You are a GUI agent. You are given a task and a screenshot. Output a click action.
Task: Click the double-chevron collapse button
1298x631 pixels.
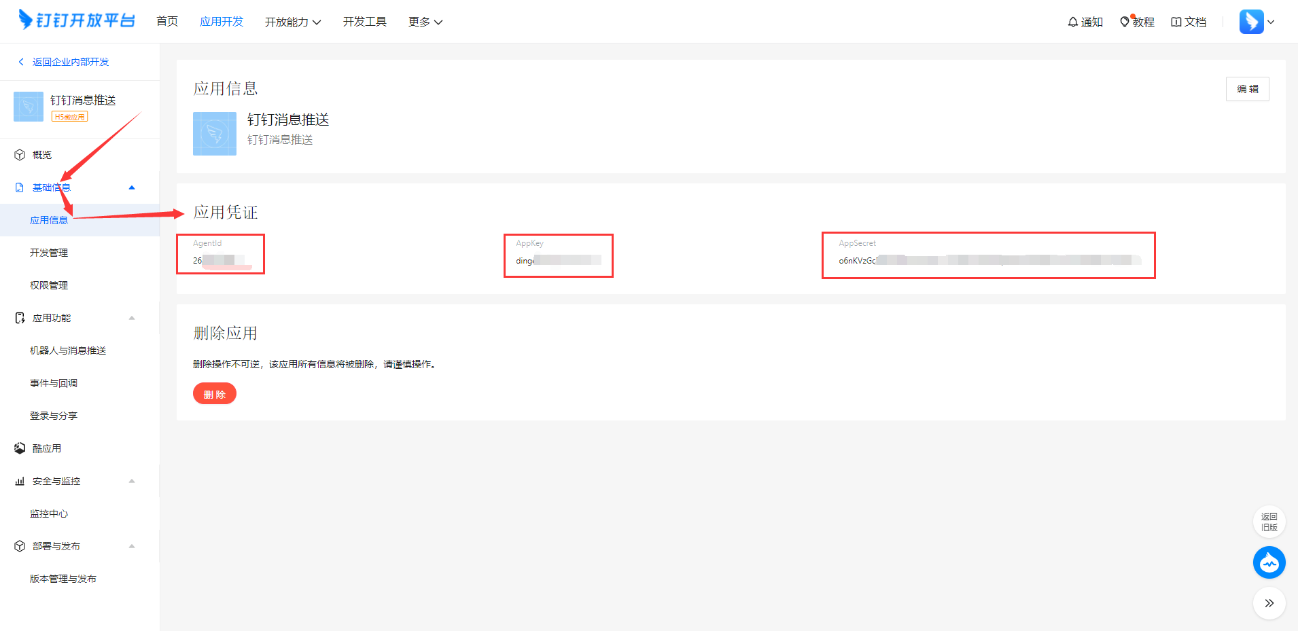coord(1269,603)
